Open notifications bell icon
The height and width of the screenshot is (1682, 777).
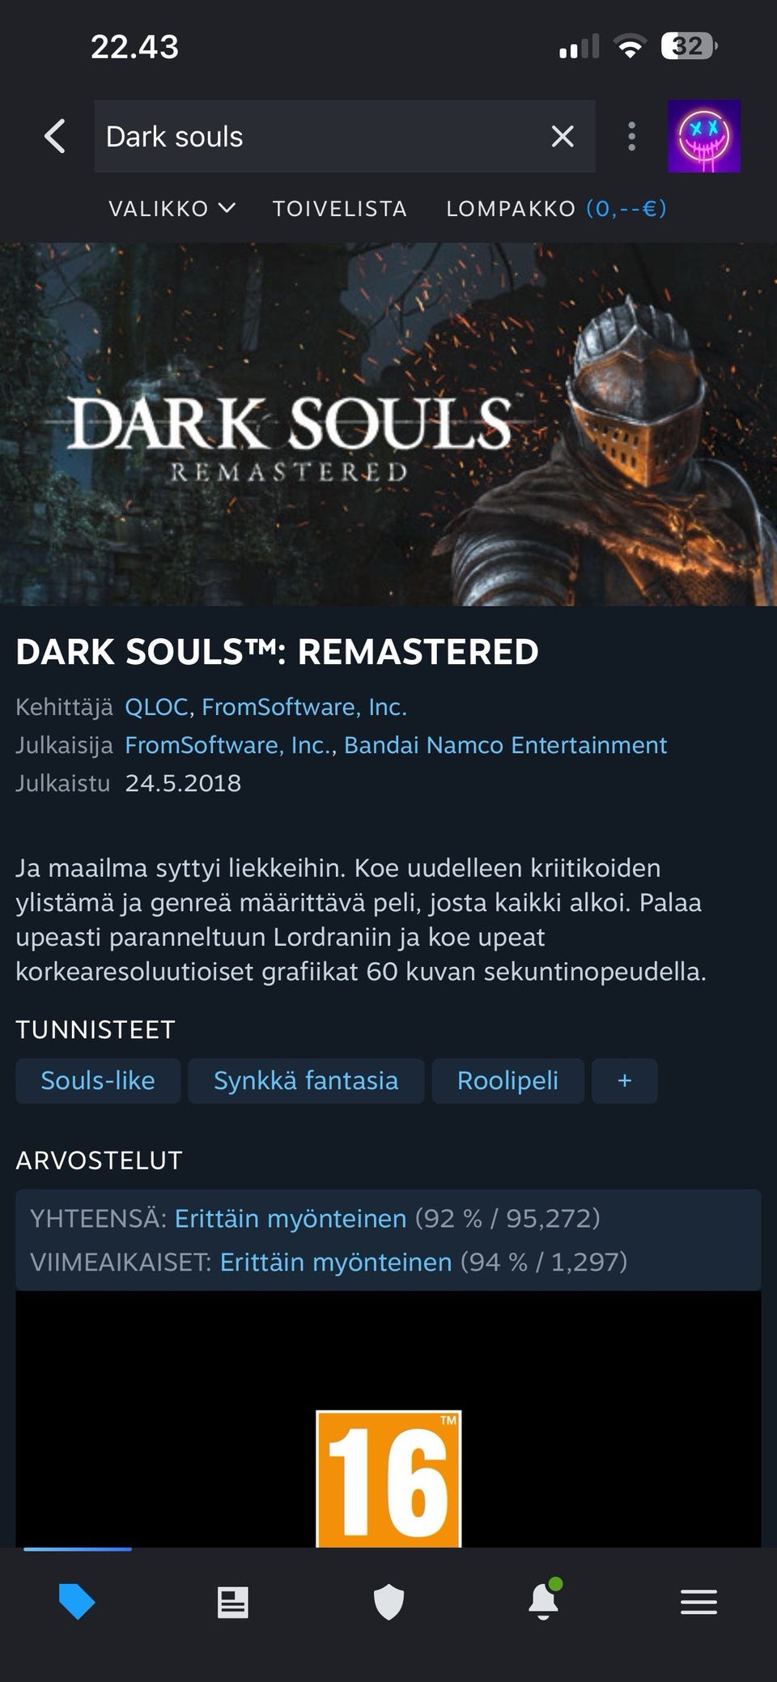point(544,1600)
